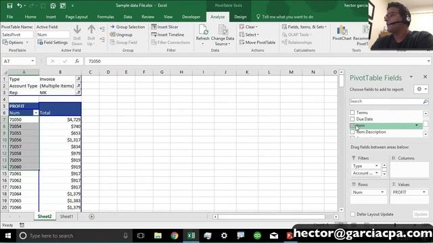This screenshot has height=243, width=433.
Task: Open the PivotTable Fields tools gear
Action: pyautogui.click(x=421, y=89)
